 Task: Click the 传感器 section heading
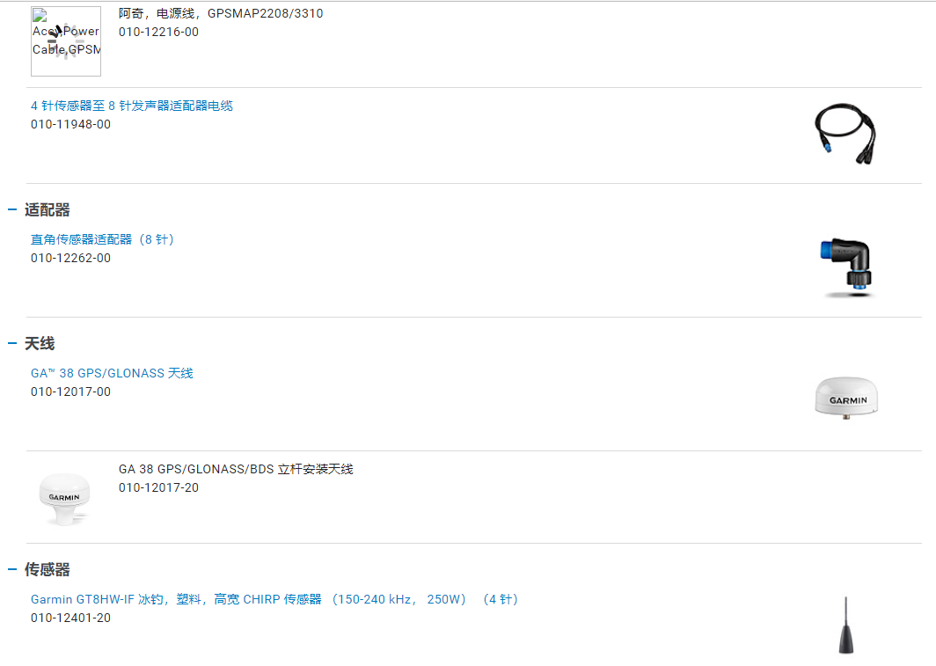click(x=48, y=570)
